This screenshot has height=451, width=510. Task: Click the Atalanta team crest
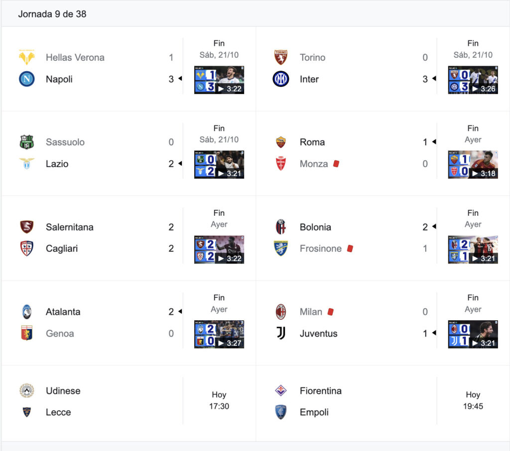pyautogui.click(x=27, y=312)
